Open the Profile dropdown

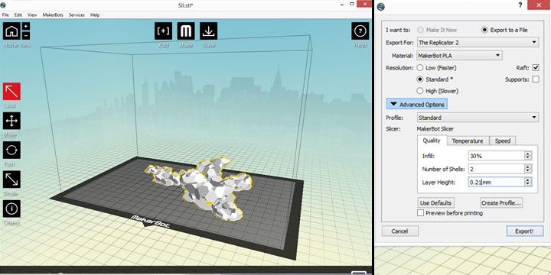coord(478,117)
